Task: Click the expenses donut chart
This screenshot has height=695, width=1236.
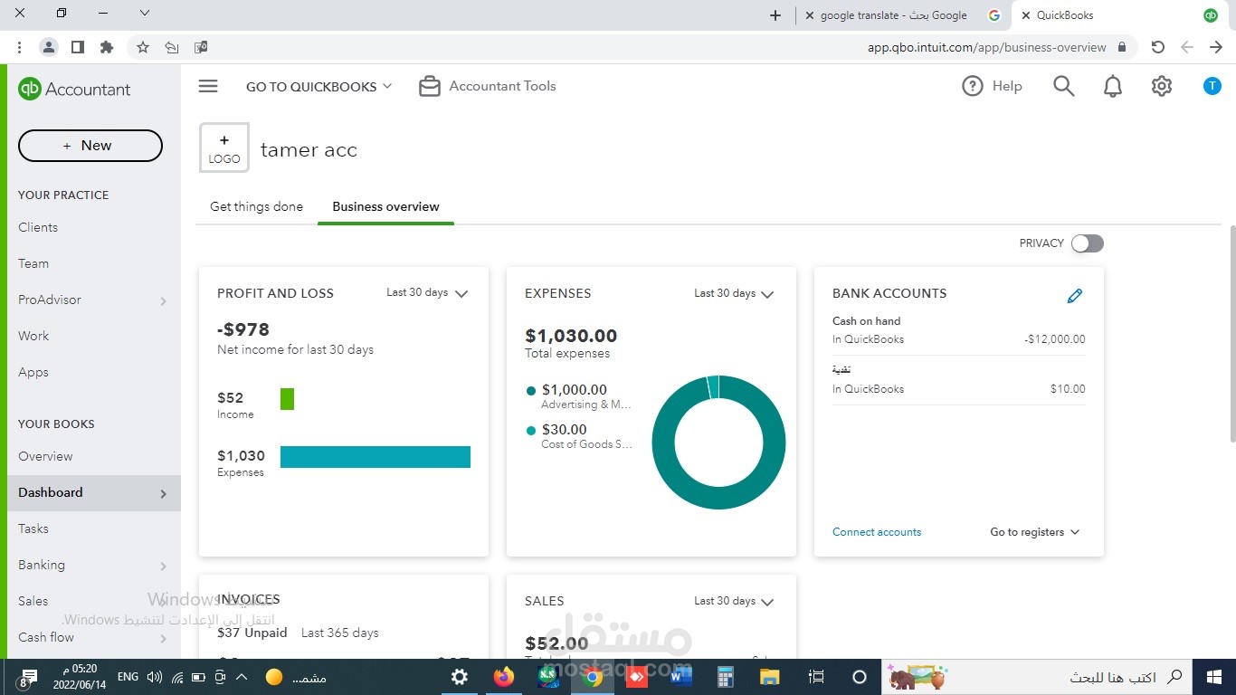Action: click(x=718, y=443)
